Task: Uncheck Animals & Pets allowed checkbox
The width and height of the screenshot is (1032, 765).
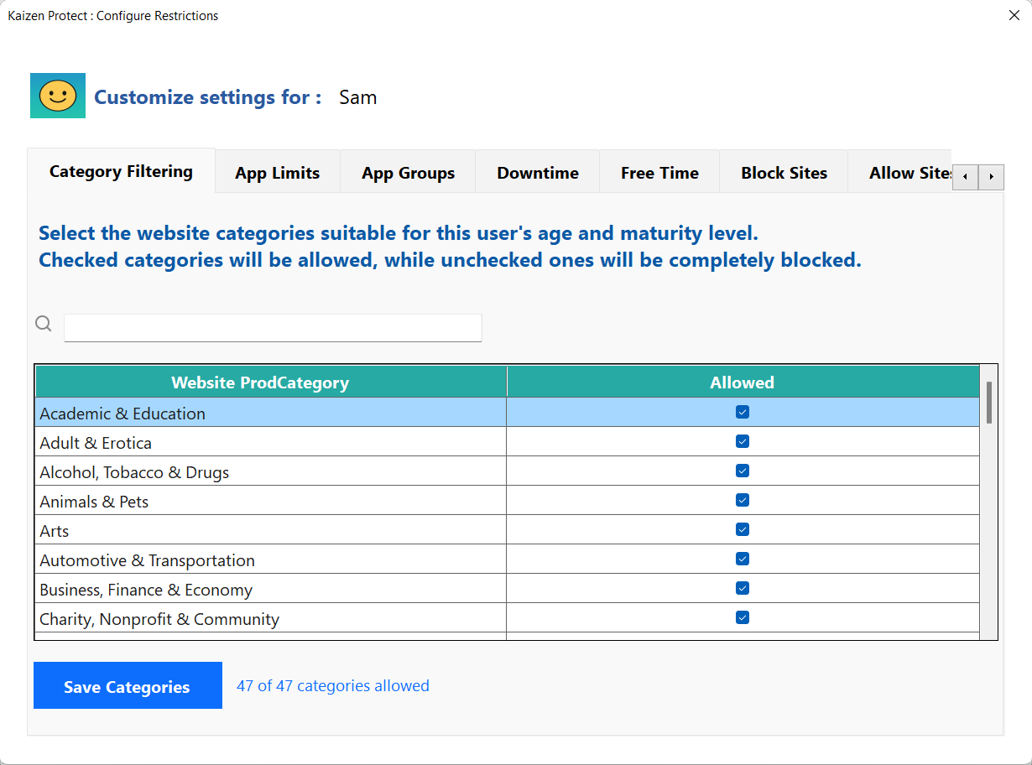Action: 742,500
